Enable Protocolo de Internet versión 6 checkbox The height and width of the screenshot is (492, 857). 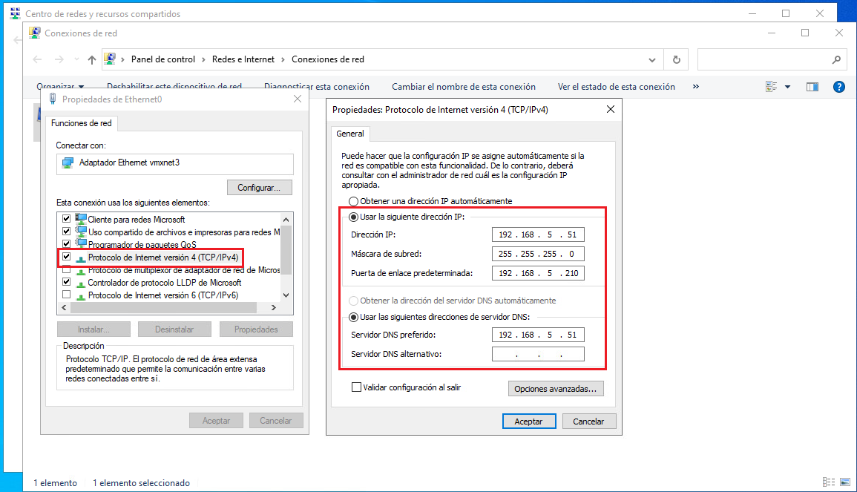pyautogui.click(x=65, y=293)
